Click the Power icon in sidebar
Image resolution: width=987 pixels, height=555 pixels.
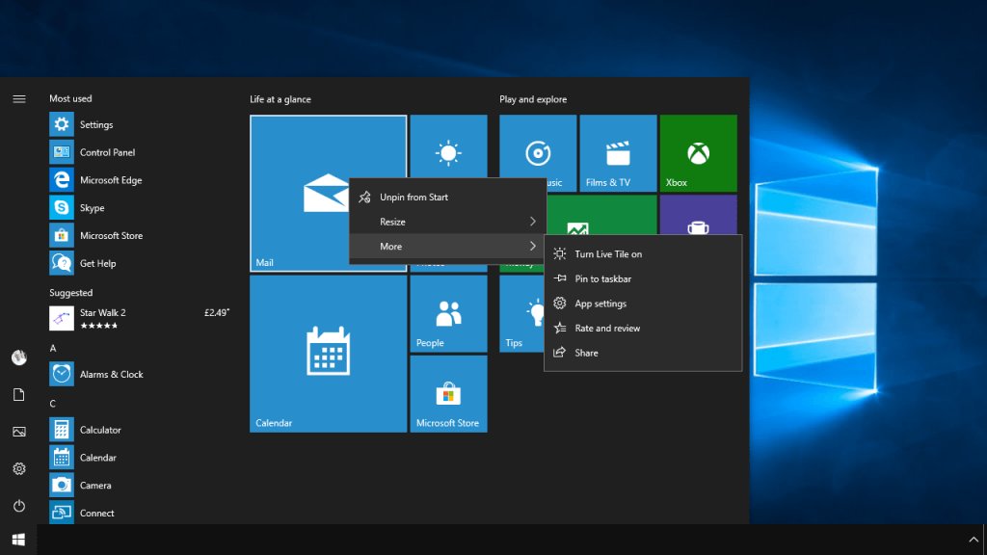18,506
